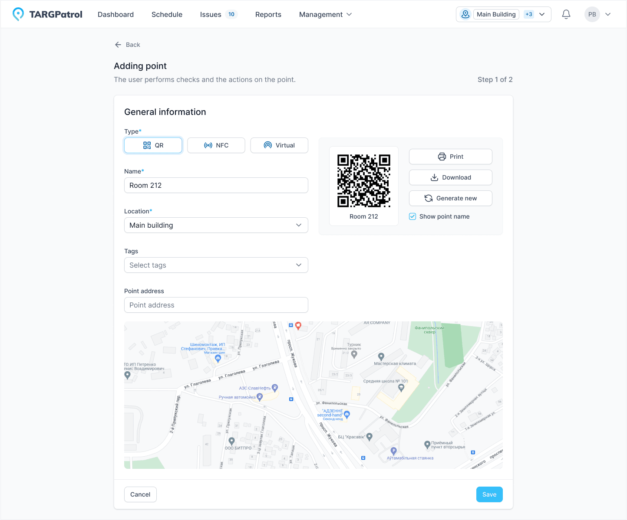Open the Select tags dropdown
This screenshot has height=520, width=627.
click(216, 265)
